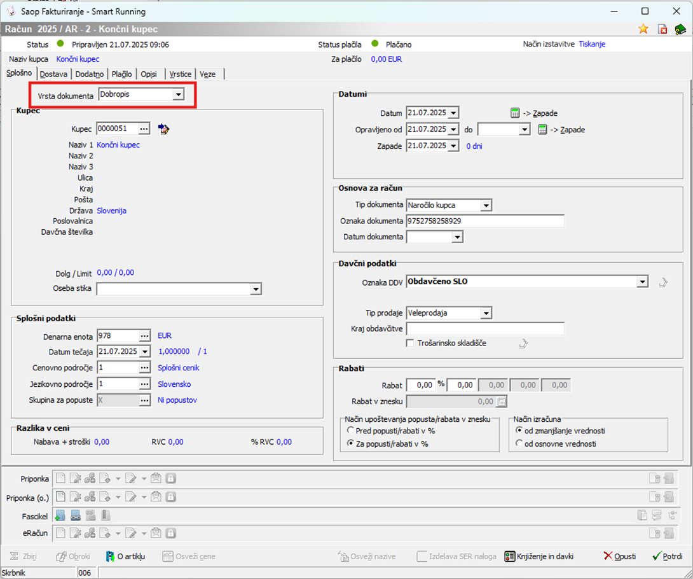Click the Jezikovno področje lookup button
The width and height of the screenshot is (693, 579).
(145, 384)
